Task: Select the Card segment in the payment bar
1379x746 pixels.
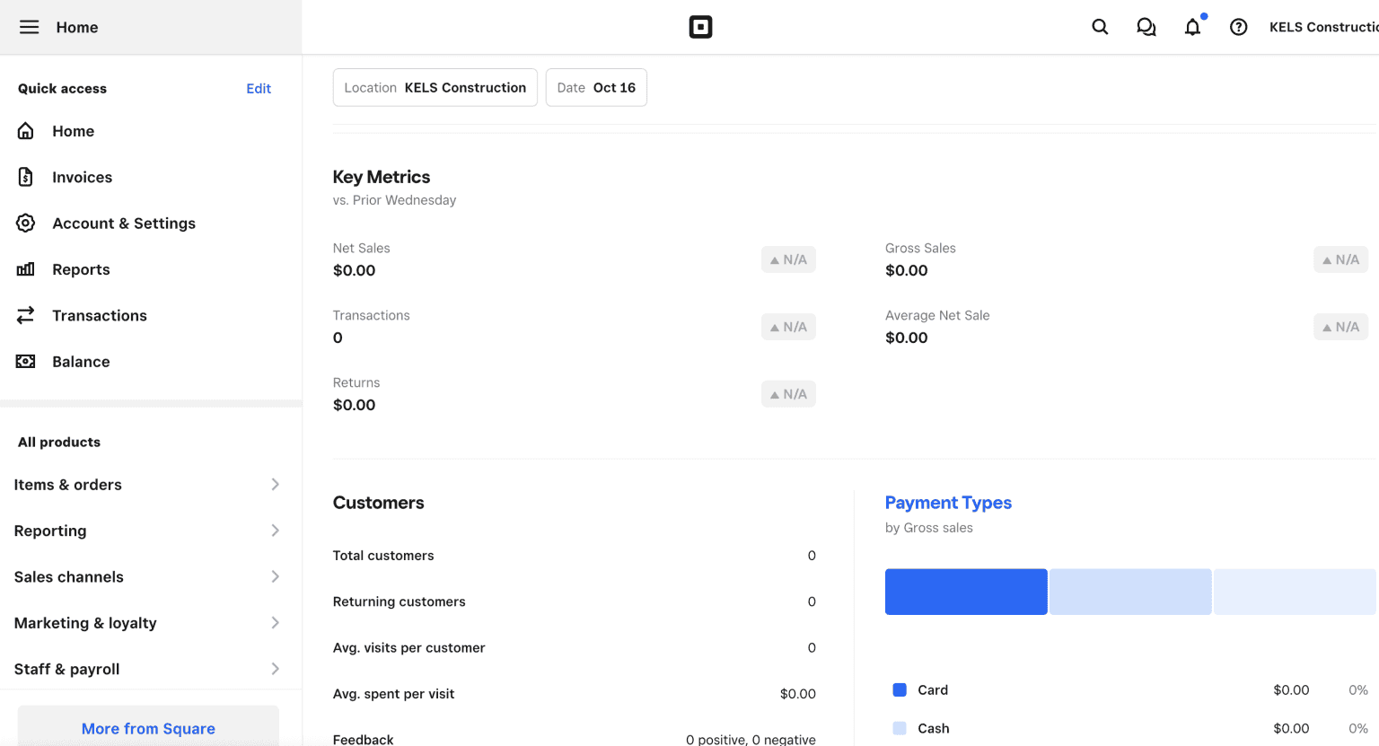Action: coord(965,592)
